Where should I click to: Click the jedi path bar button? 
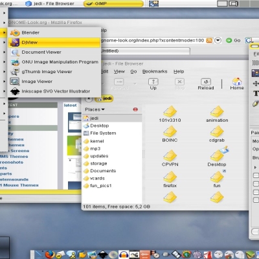click(x=104, y=98)
